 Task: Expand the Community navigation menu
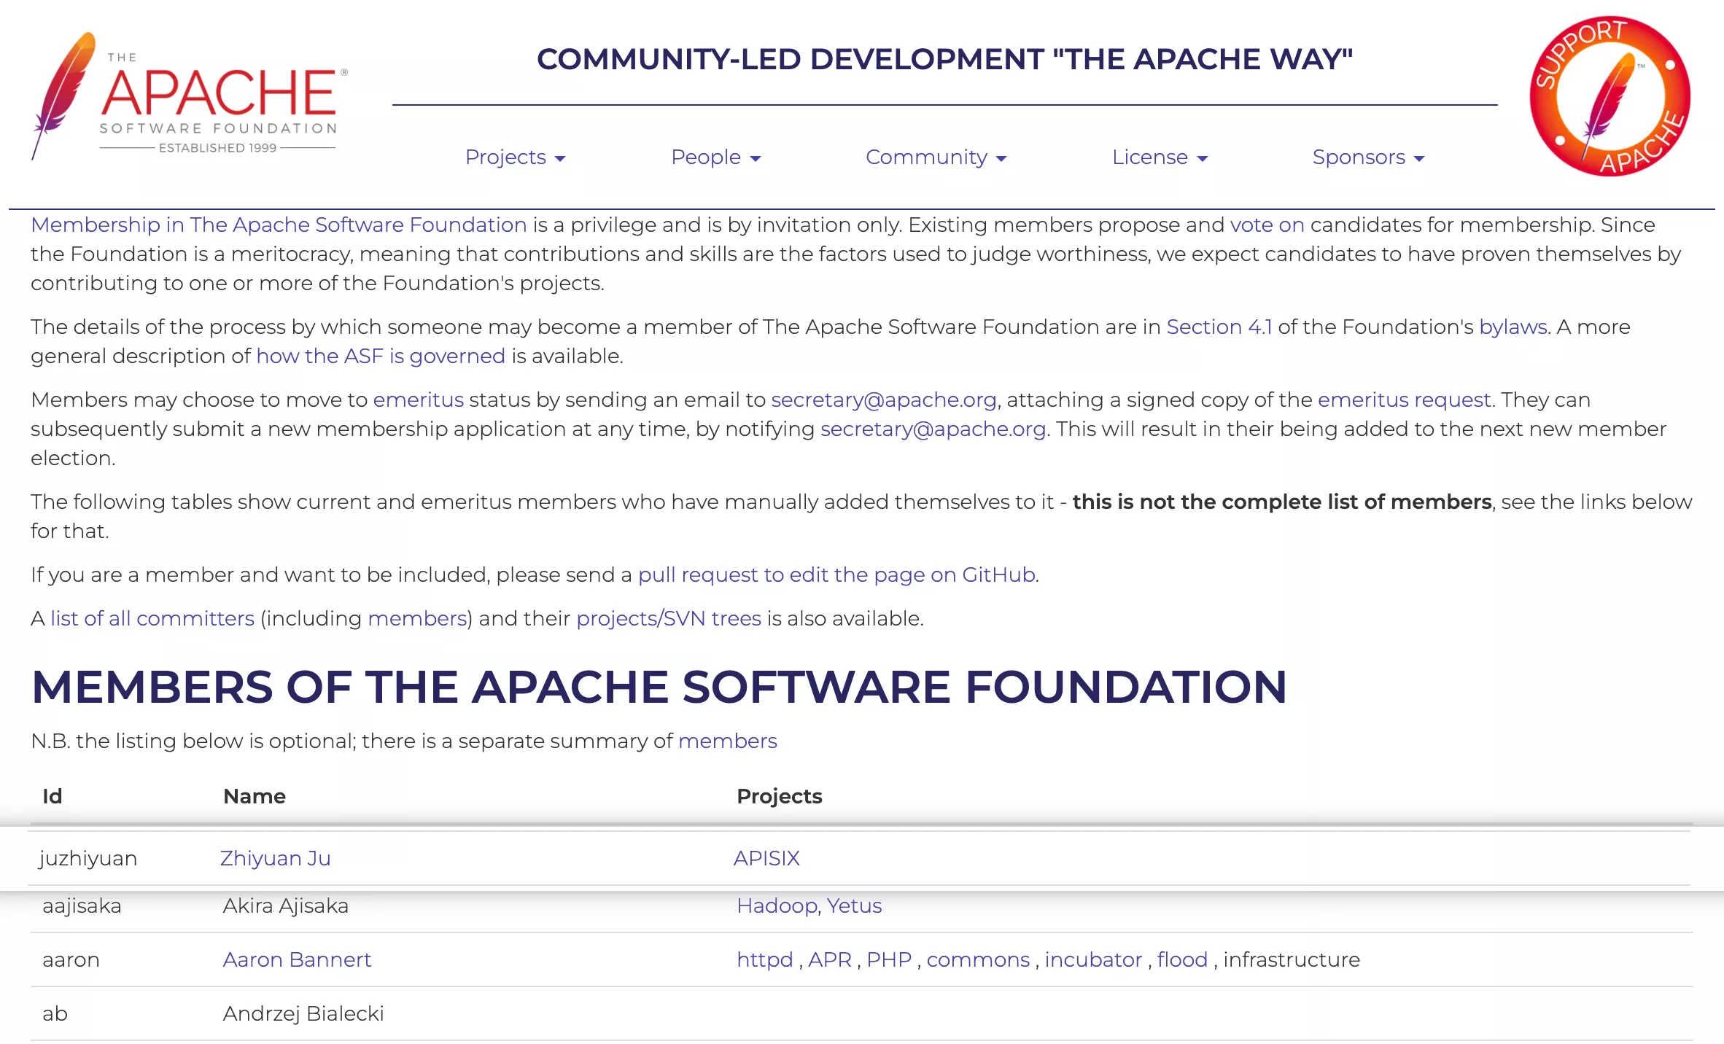[936, 157]
